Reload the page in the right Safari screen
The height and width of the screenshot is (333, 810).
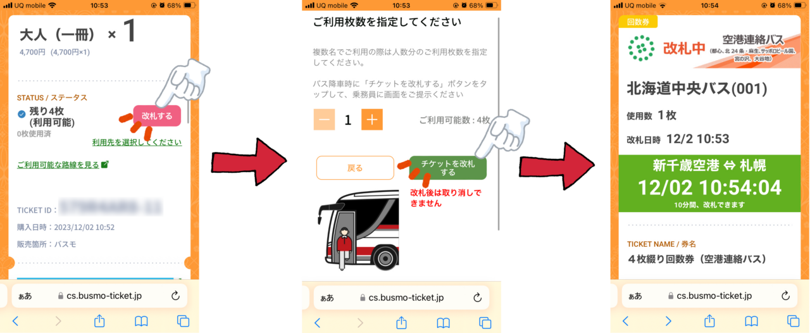786,296
